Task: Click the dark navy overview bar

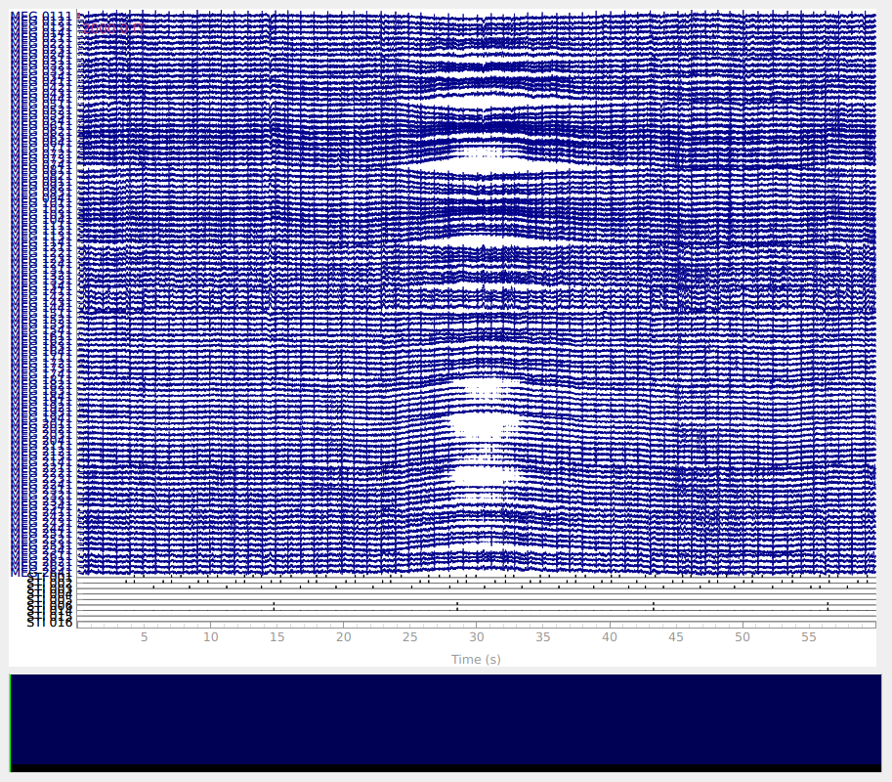Action: point(446,719)
